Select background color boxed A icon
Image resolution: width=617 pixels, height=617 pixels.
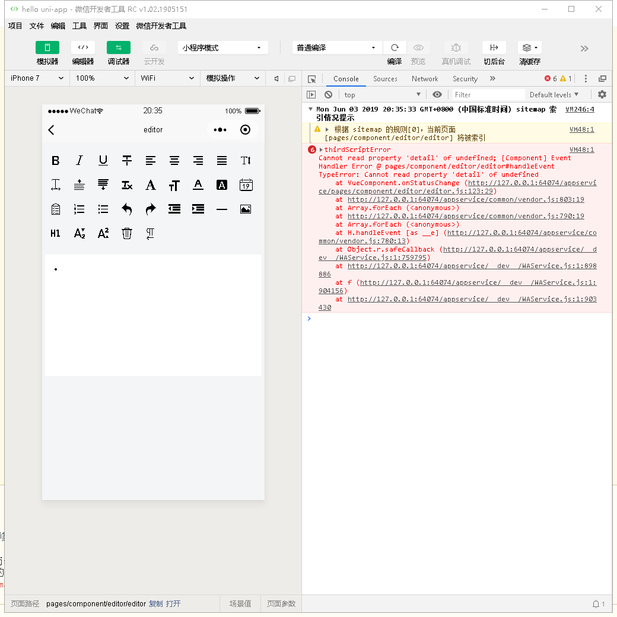point(222,185)
